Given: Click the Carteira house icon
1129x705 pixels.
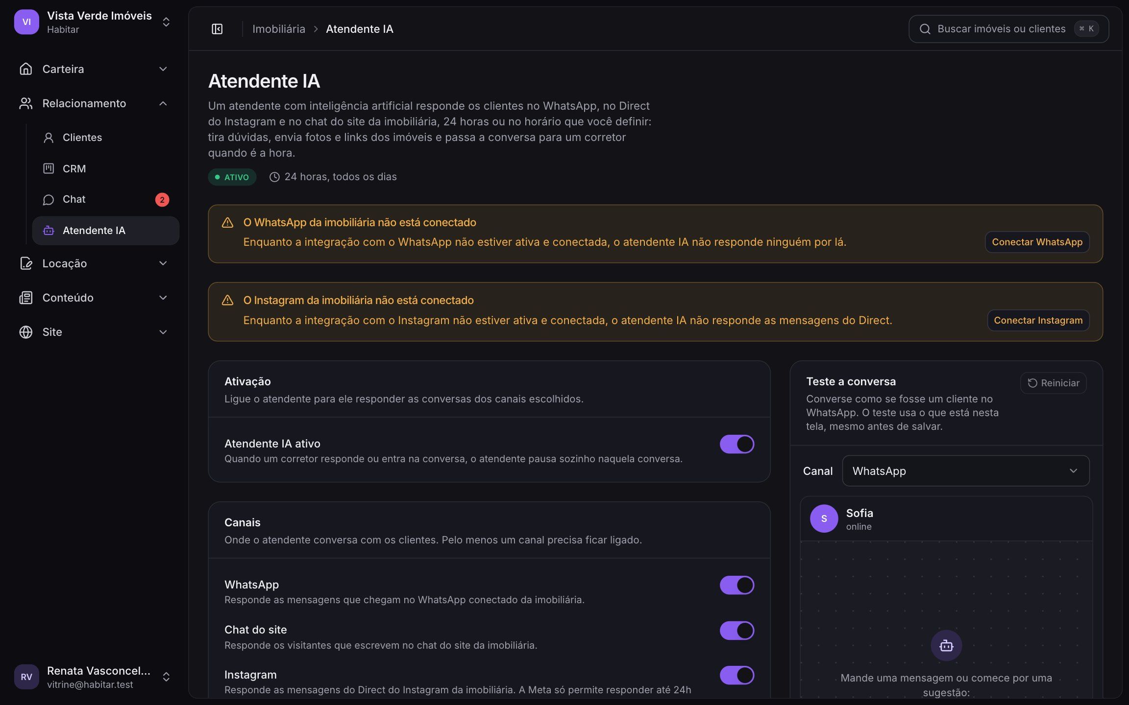Looking at the screenshot, I should pos(25,69).
